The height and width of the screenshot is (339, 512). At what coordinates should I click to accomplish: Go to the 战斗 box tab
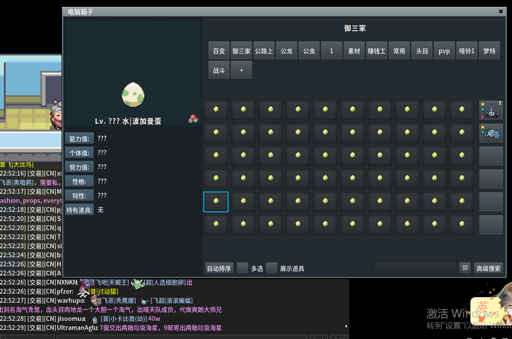point(219,70)
